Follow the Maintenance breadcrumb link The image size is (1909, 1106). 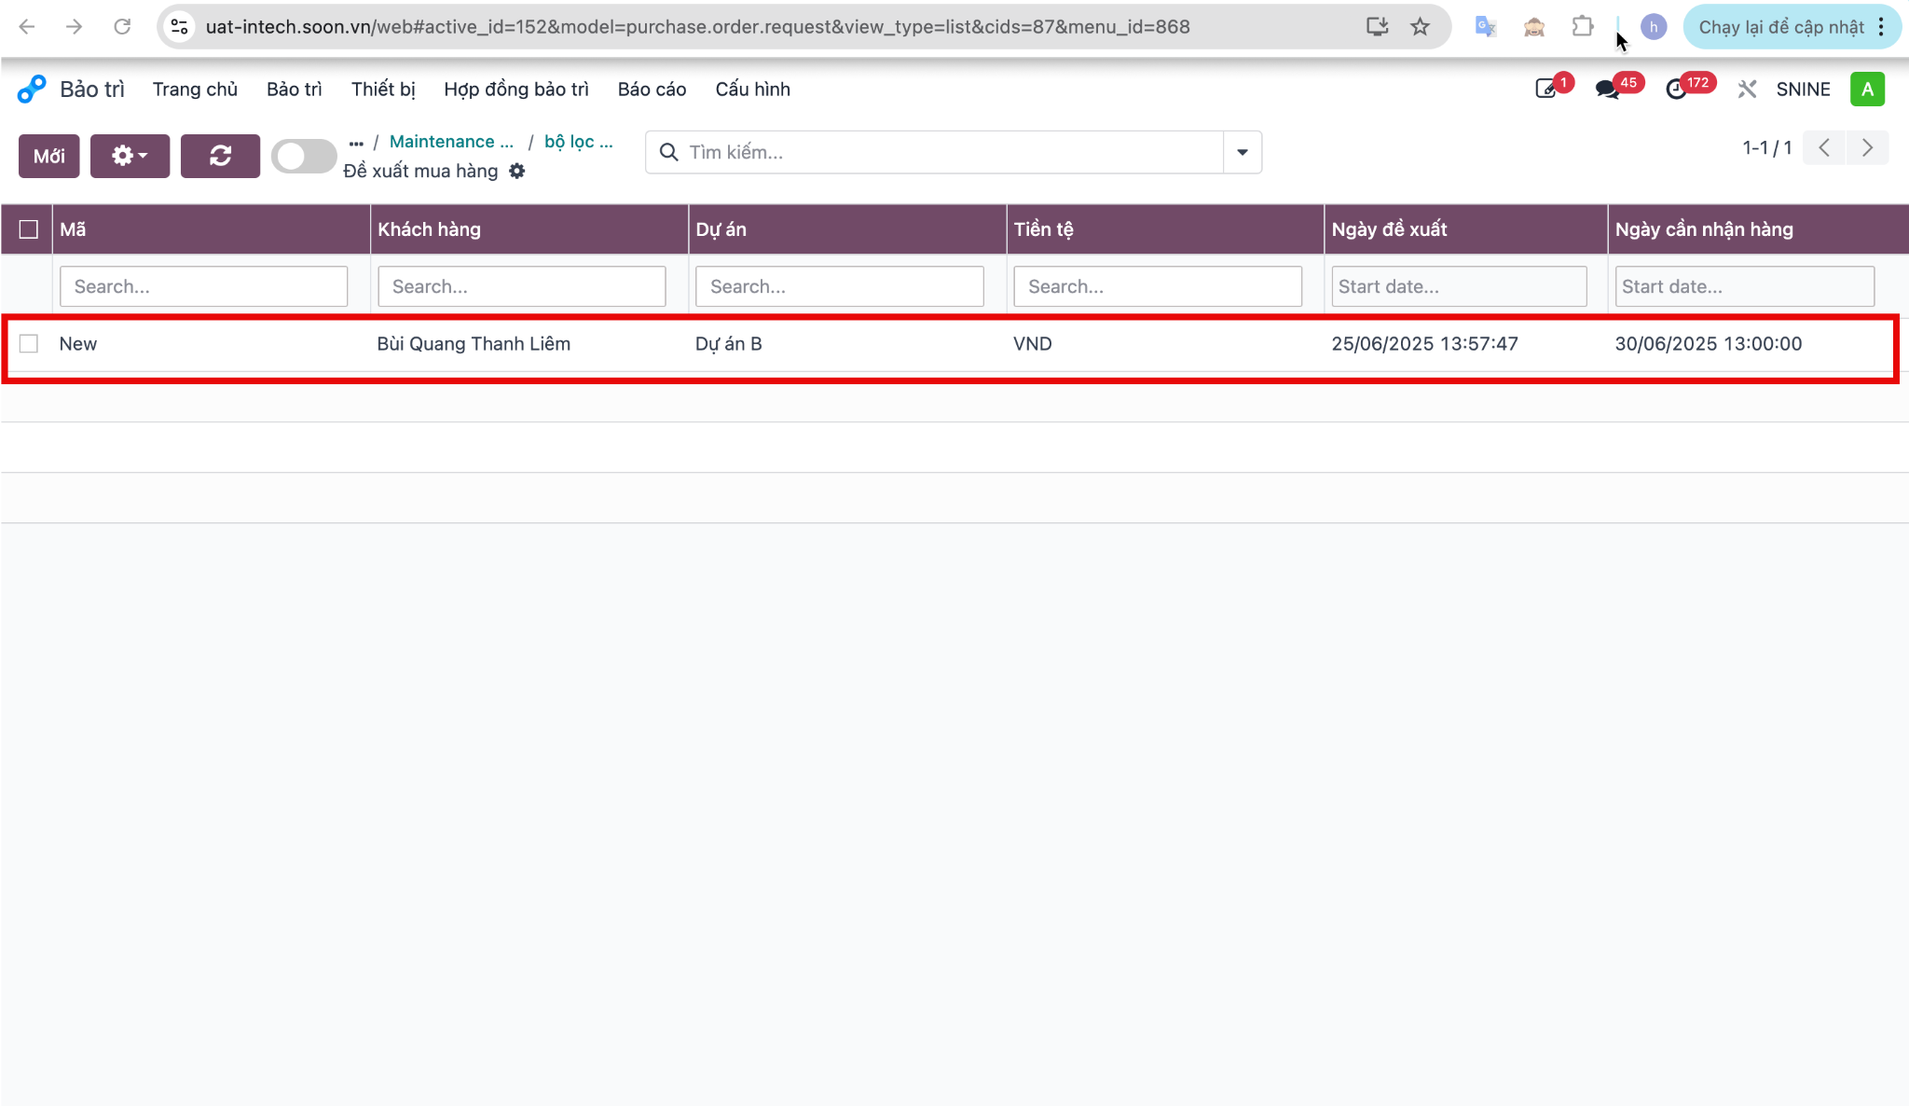tap(451, 142)
